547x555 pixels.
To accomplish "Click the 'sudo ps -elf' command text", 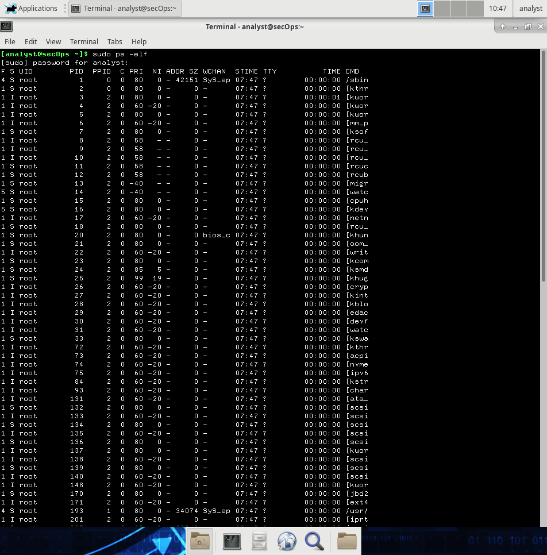I will tap(120, 54).
